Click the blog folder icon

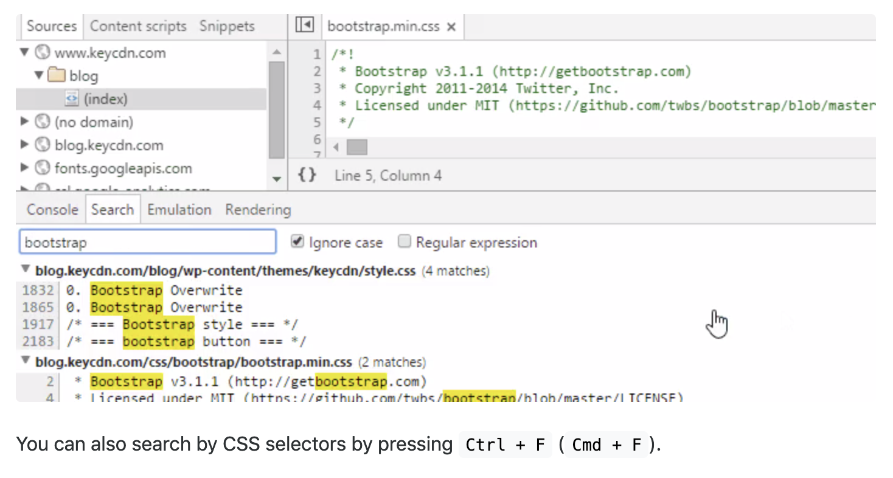[x=57, y=76]
